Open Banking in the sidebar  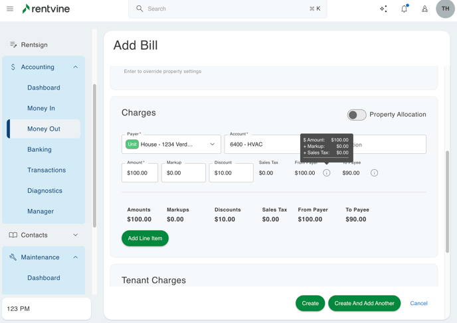point(39,149)
